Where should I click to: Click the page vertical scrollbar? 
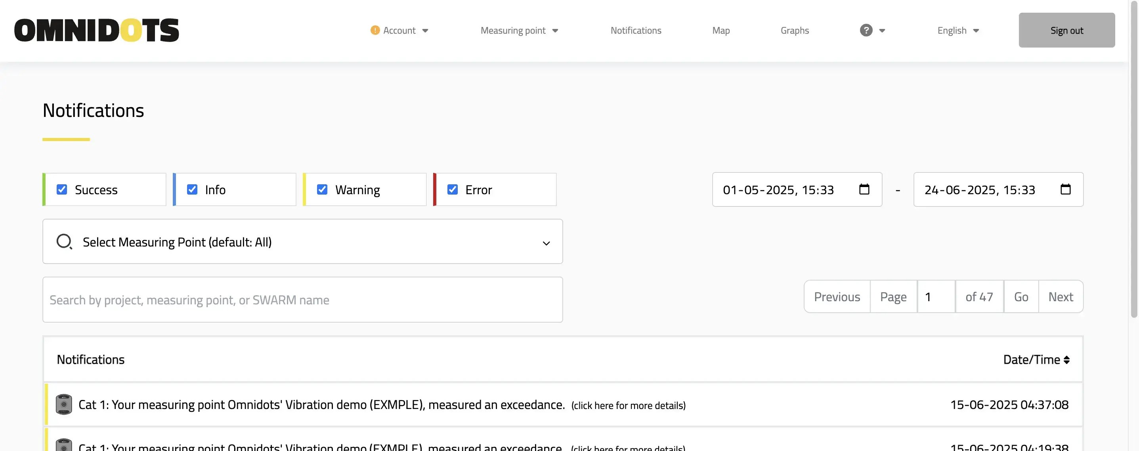[x=1134, y=159]
